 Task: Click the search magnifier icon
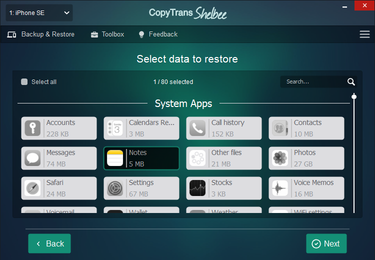tap(351, 82)
